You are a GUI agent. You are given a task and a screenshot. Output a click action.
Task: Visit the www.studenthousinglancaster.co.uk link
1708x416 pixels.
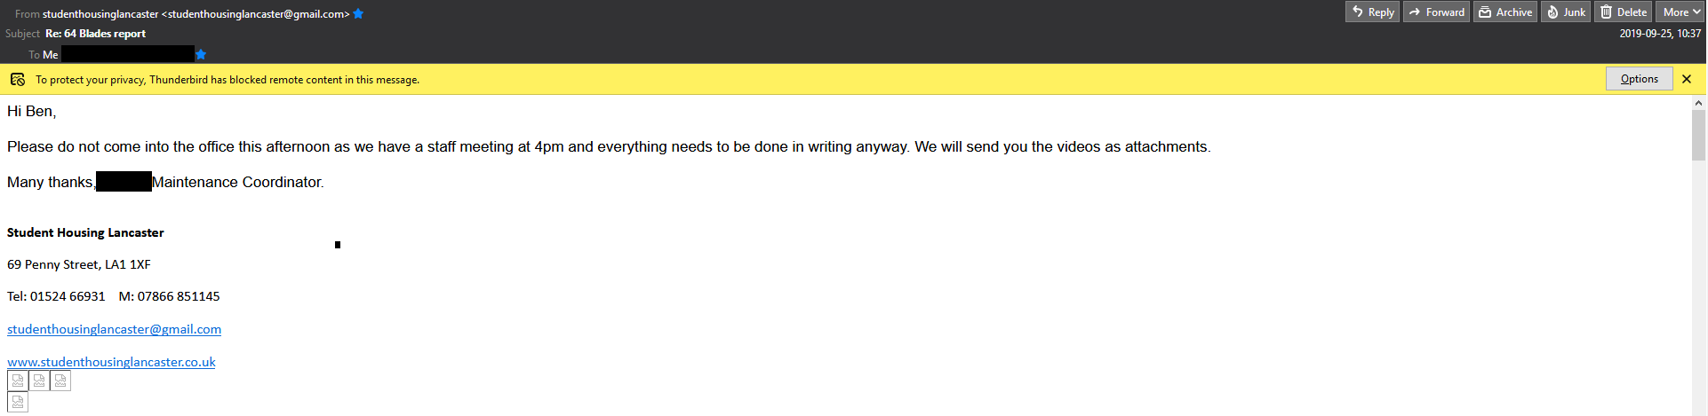tap(111, 362)
